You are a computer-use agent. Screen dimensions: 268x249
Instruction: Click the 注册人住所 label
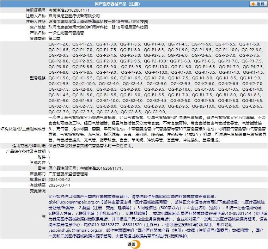[x=36, y=22]
